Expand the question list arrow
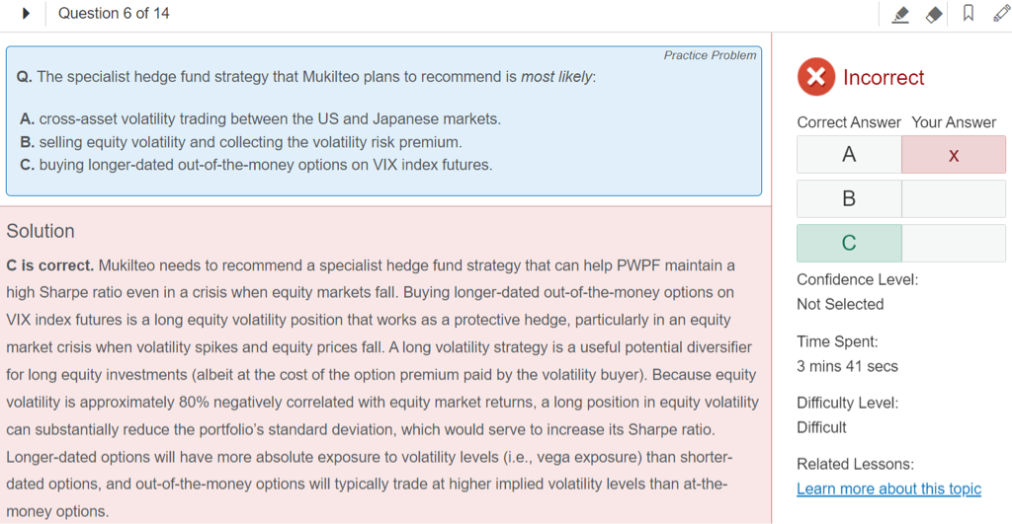This screenshot has width=1012, height=524. pos(25,14)
